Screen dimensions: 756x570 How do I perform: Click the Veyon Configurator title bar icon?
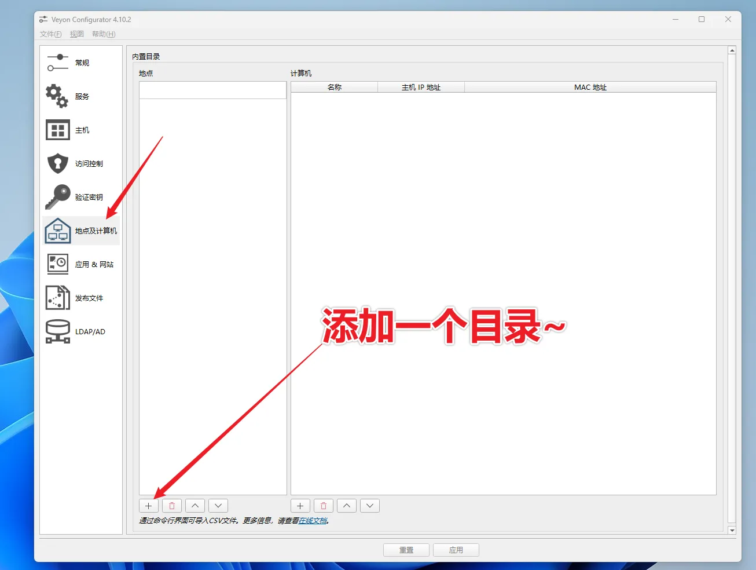[x=43, y=19]
